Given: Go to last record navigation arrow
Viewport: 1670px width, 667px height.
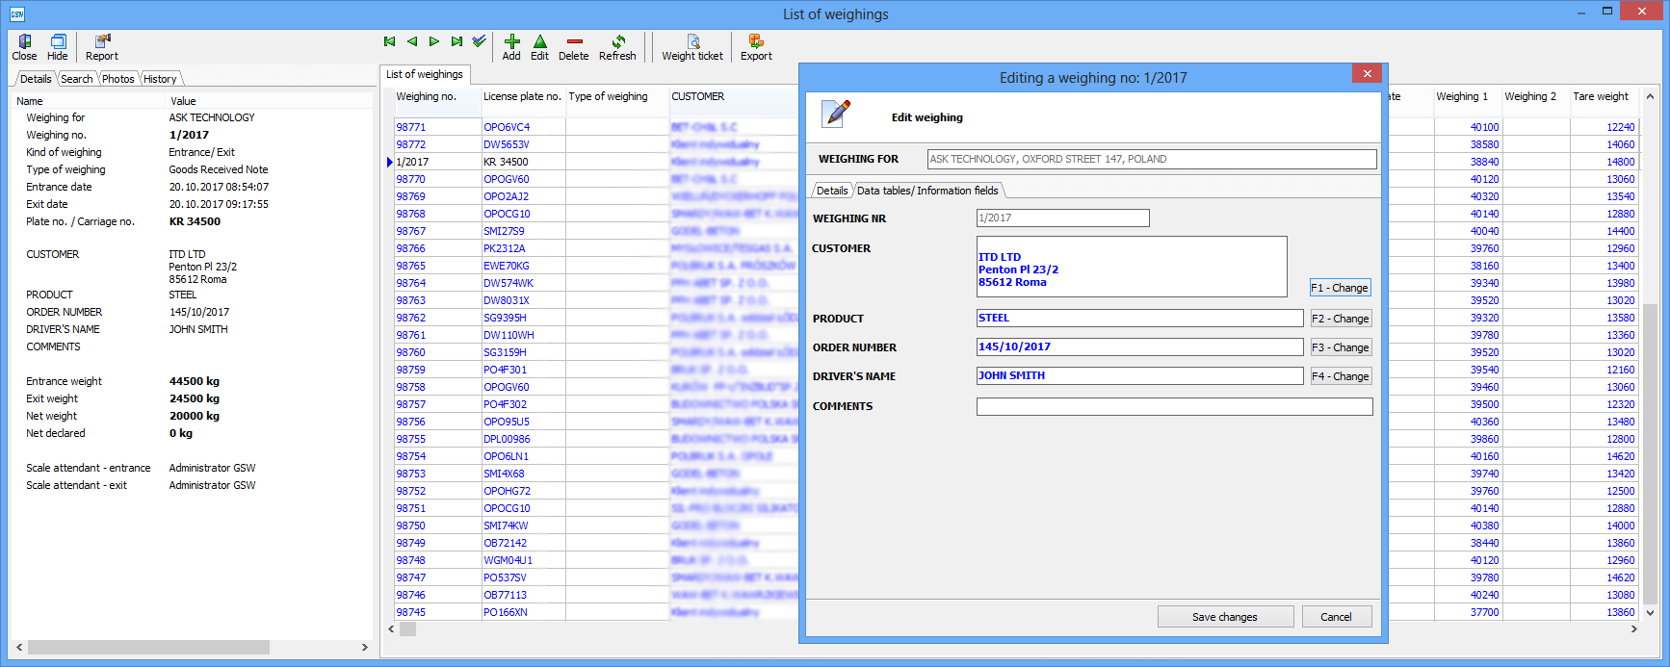Looking at the screenshot, I should pos(457,41).
